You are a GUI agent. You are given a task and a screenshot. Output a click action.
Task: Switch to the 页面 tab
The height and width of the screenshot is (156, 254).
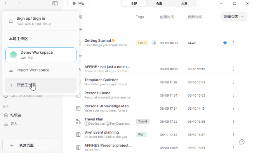click(x=159, y=3)
